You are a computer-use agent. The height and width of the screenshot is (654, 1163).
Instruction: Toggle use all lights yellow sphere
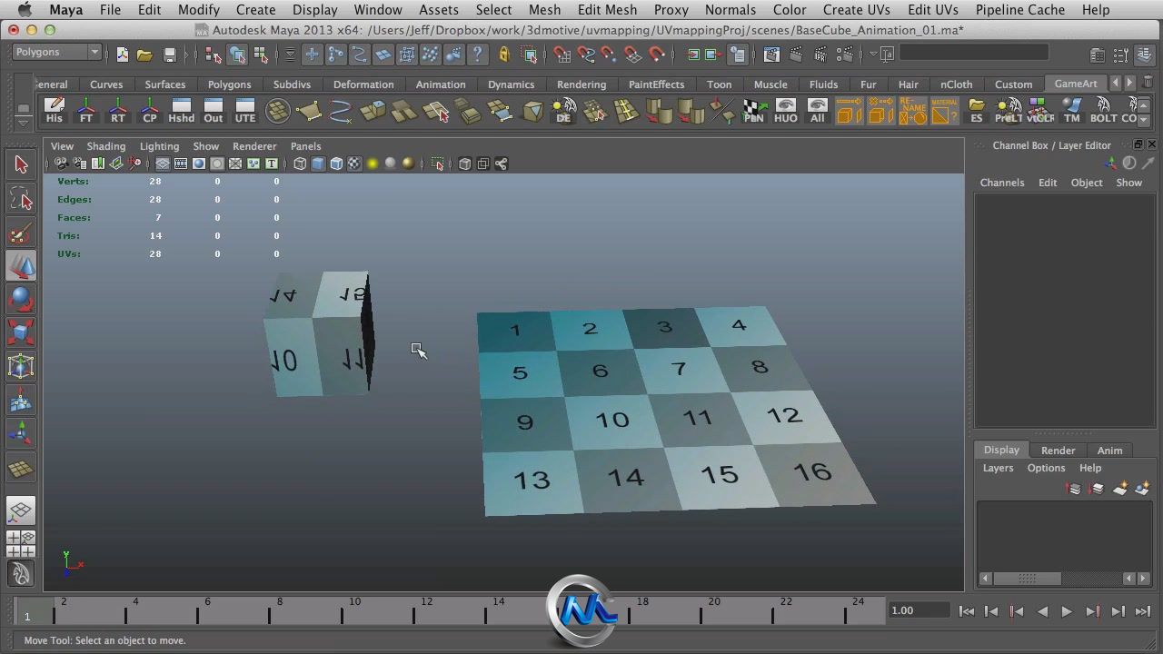pos(373,163)
